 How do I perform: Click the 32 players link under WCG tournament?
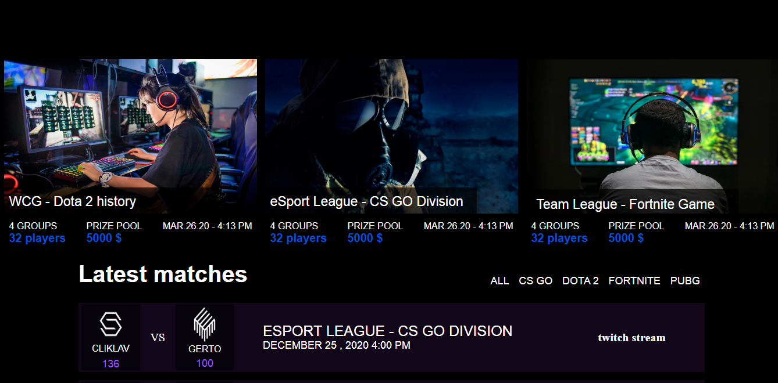coord(36,238)
